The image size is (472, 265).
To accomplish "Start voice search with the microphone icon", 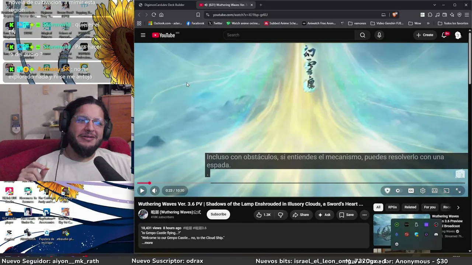I will (379, 35).
